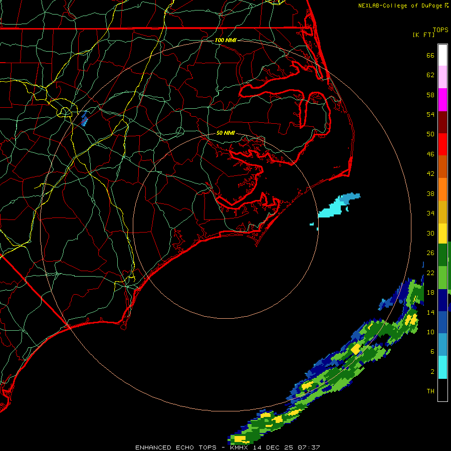Click the 42 legend value
451x451 pixels.
click(x=430, y=174)
